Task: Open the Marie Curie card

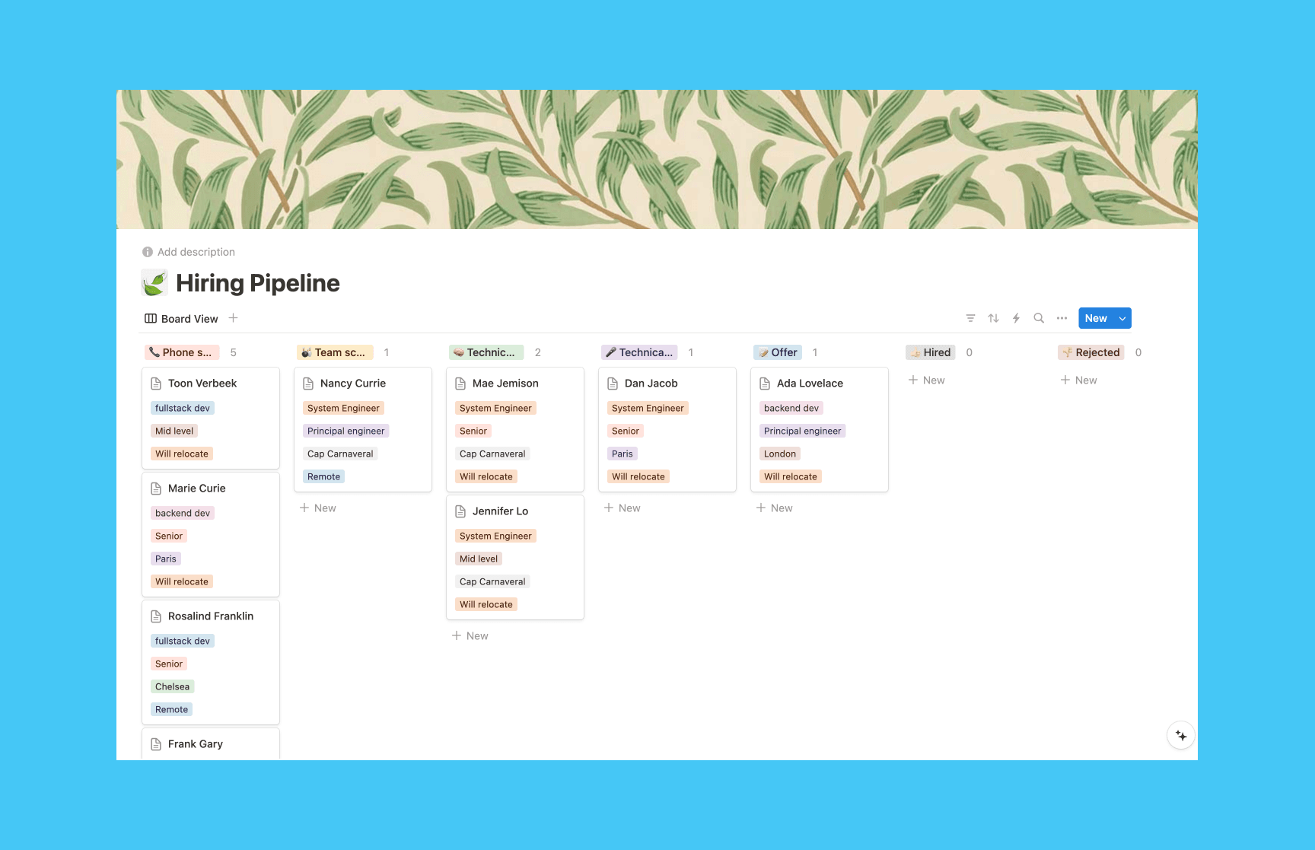Action: 211,534
